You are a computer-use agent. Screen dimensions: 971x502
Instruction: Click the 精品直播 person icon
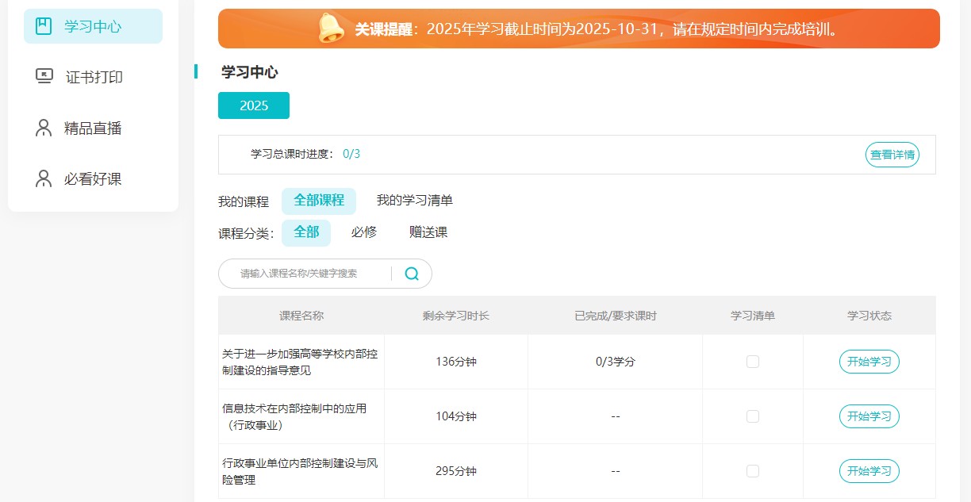44,128
